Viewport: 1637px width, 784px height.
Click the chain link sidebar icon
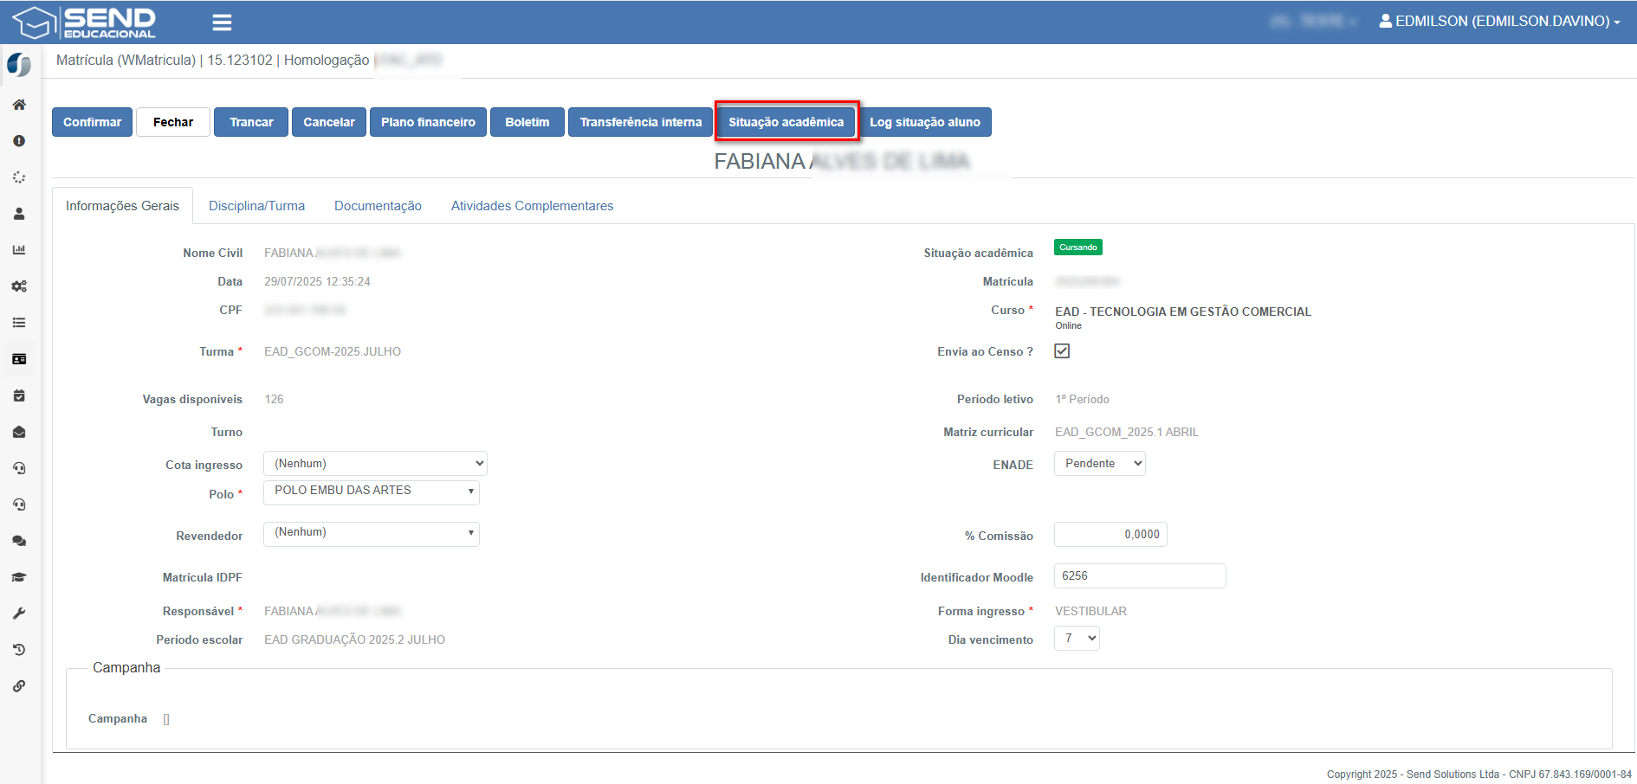(19, 686)
